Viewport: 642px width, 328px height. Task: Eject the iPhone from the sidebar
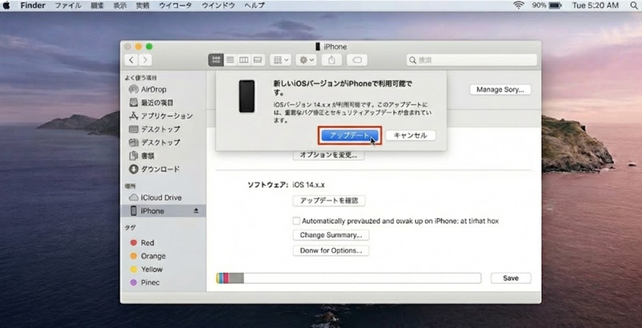[196, 211]
